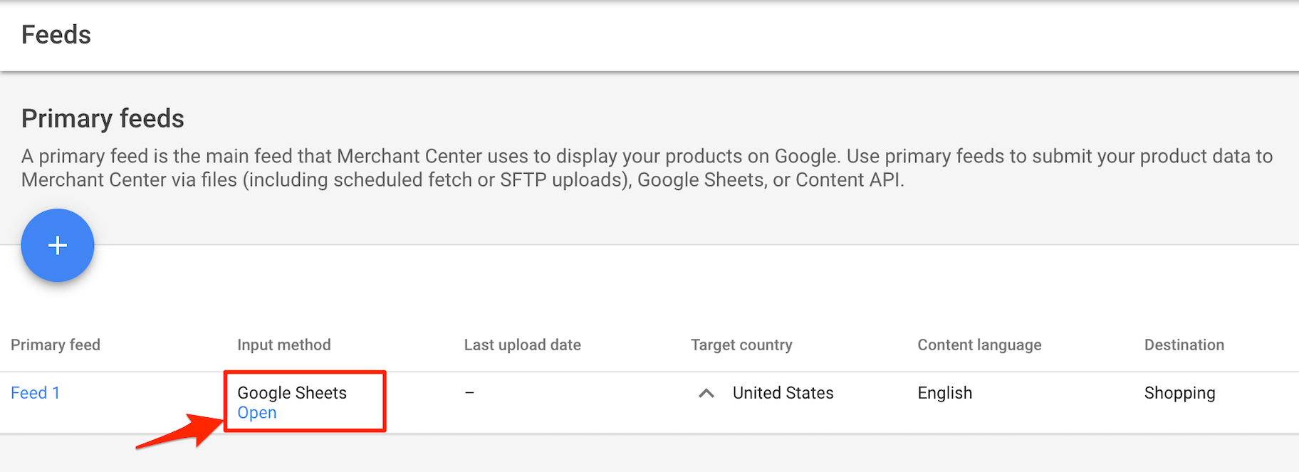Screen dimensions: 1299x472
Task: Click the Destination column header
Action: pos(1184,345)
